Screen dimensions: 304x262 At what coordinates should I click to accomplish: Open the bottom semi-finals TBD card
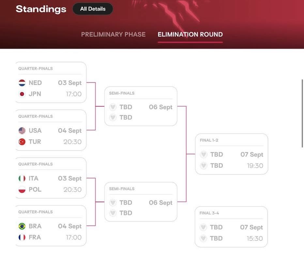pos(141,202)
